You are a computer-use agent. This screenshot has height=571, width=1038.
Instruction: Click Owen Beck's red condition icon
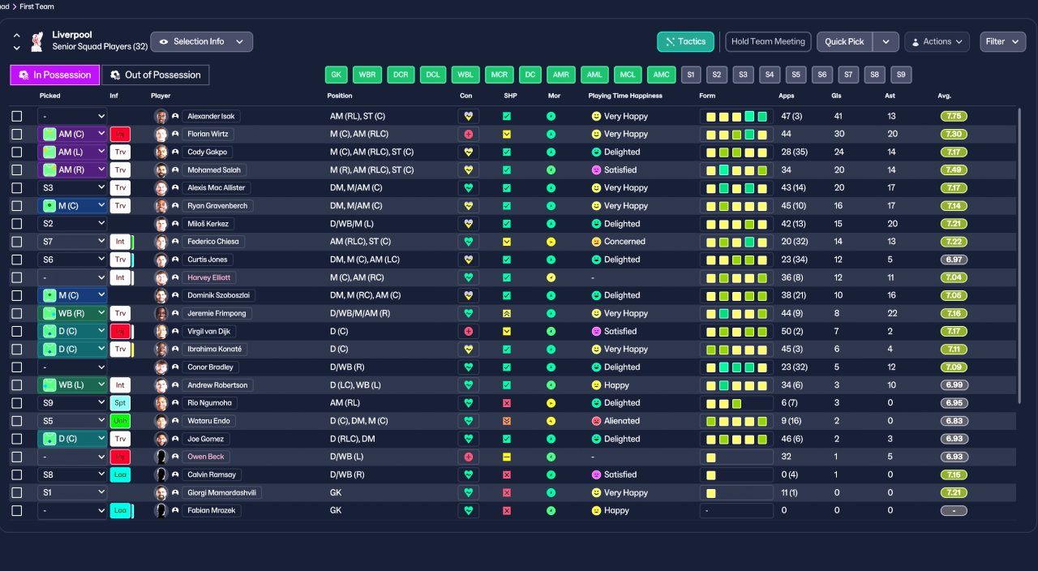468,457
